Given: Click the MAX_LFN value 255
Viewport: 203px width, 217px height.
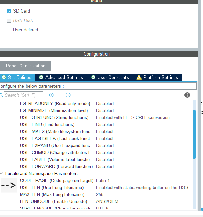Looking at the screenshot, I should click(100, 194).
